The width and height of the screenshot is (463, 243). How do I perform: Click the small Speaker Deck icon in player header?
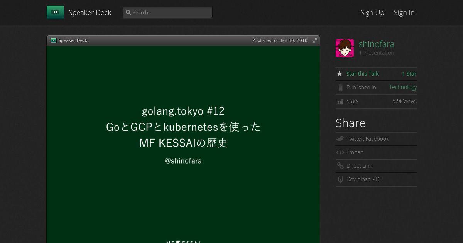(x=54, y=40)
